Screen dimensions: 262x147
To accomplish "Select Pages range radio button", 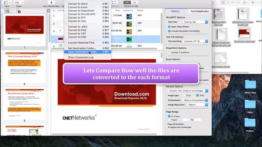I will [x=169, y=120].
